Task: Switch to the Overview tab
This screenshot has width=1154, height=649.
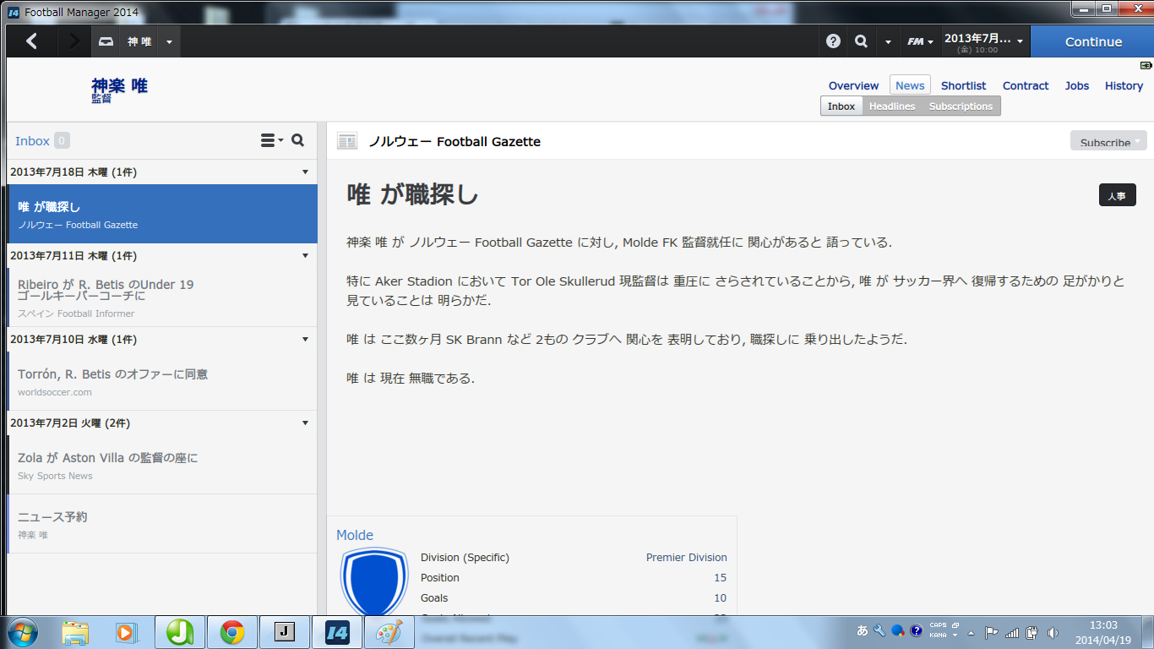Action: [x=853, y=85]
